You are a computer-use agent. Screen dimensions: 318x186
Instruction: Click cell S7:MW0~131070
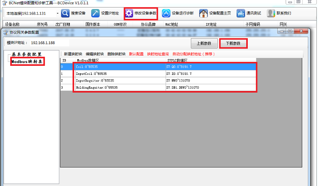tap(211, 81)
